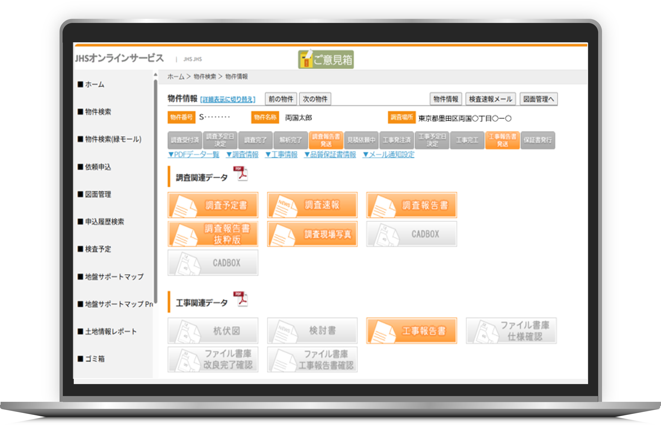Open the 調査予定書 document tile
The width and height of the screenshot is (661, 425).
coord(213,205)
